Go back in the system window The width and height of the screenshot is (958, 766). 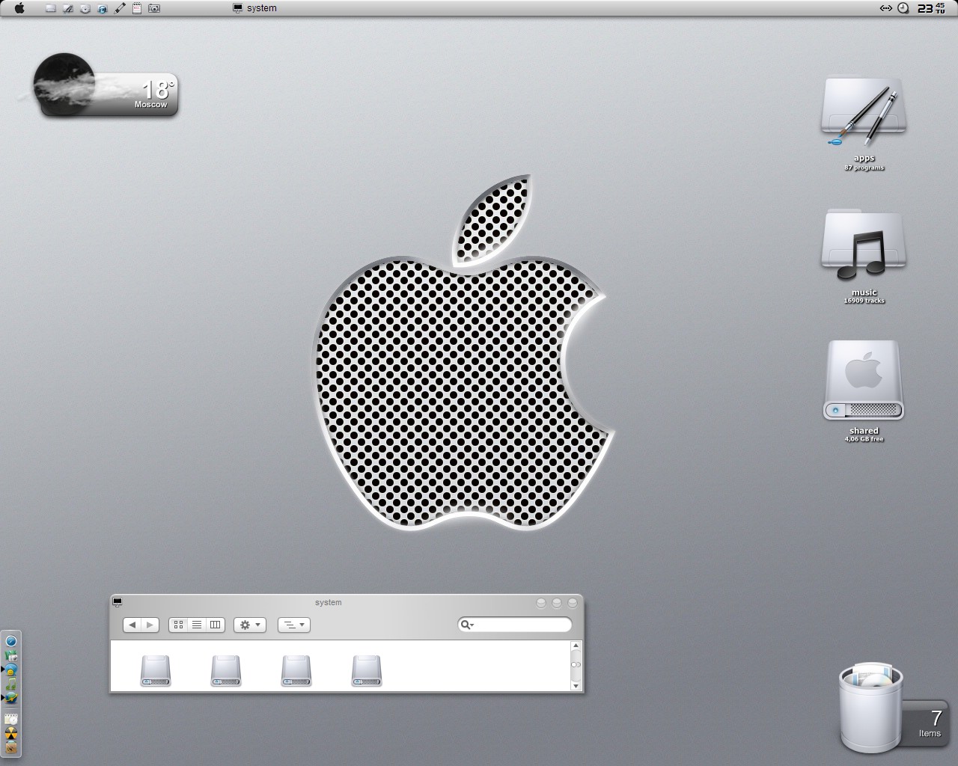(x=132, y=625)
